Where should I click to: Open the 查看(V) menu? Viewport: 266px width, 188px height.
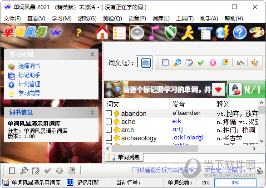click(36, 18)
